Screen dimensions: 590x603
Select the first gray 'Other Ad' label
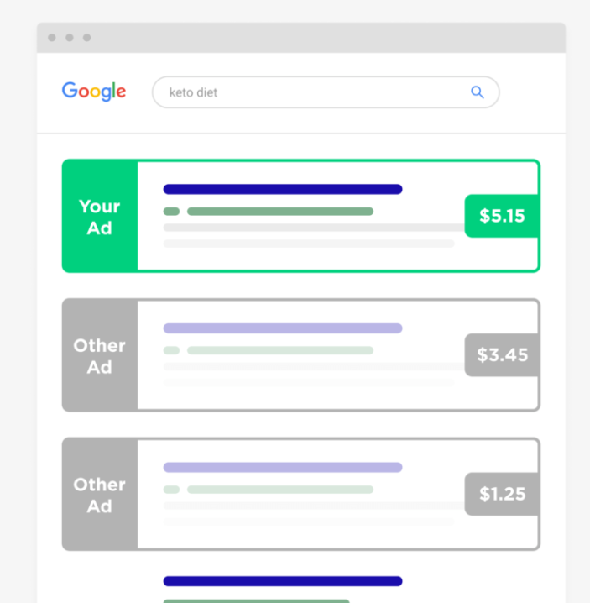coord(100,356)
